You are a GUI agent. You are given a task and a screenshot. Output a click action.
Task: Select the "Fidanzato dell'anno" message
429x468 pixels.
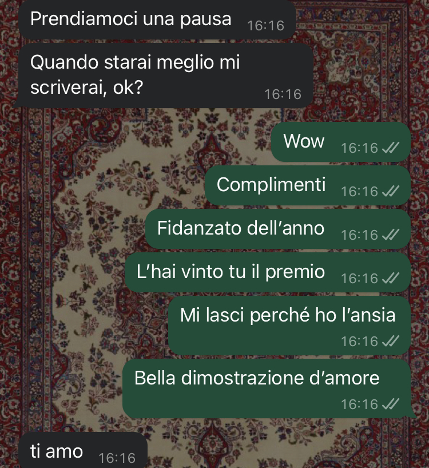[x=278, y=229]
